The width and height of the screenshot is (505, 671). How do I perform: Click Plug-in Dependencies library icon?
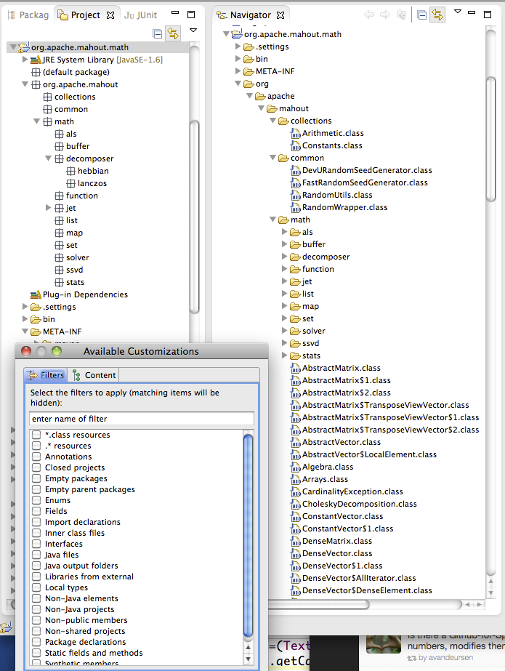36,294
